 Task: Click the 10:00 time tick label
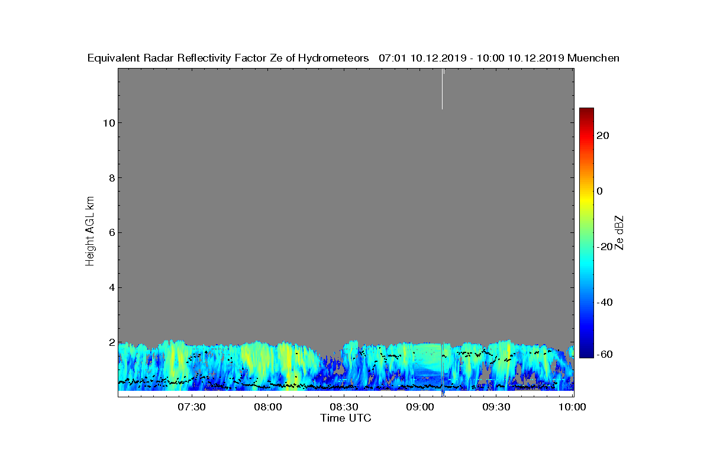tap(572, 407)
